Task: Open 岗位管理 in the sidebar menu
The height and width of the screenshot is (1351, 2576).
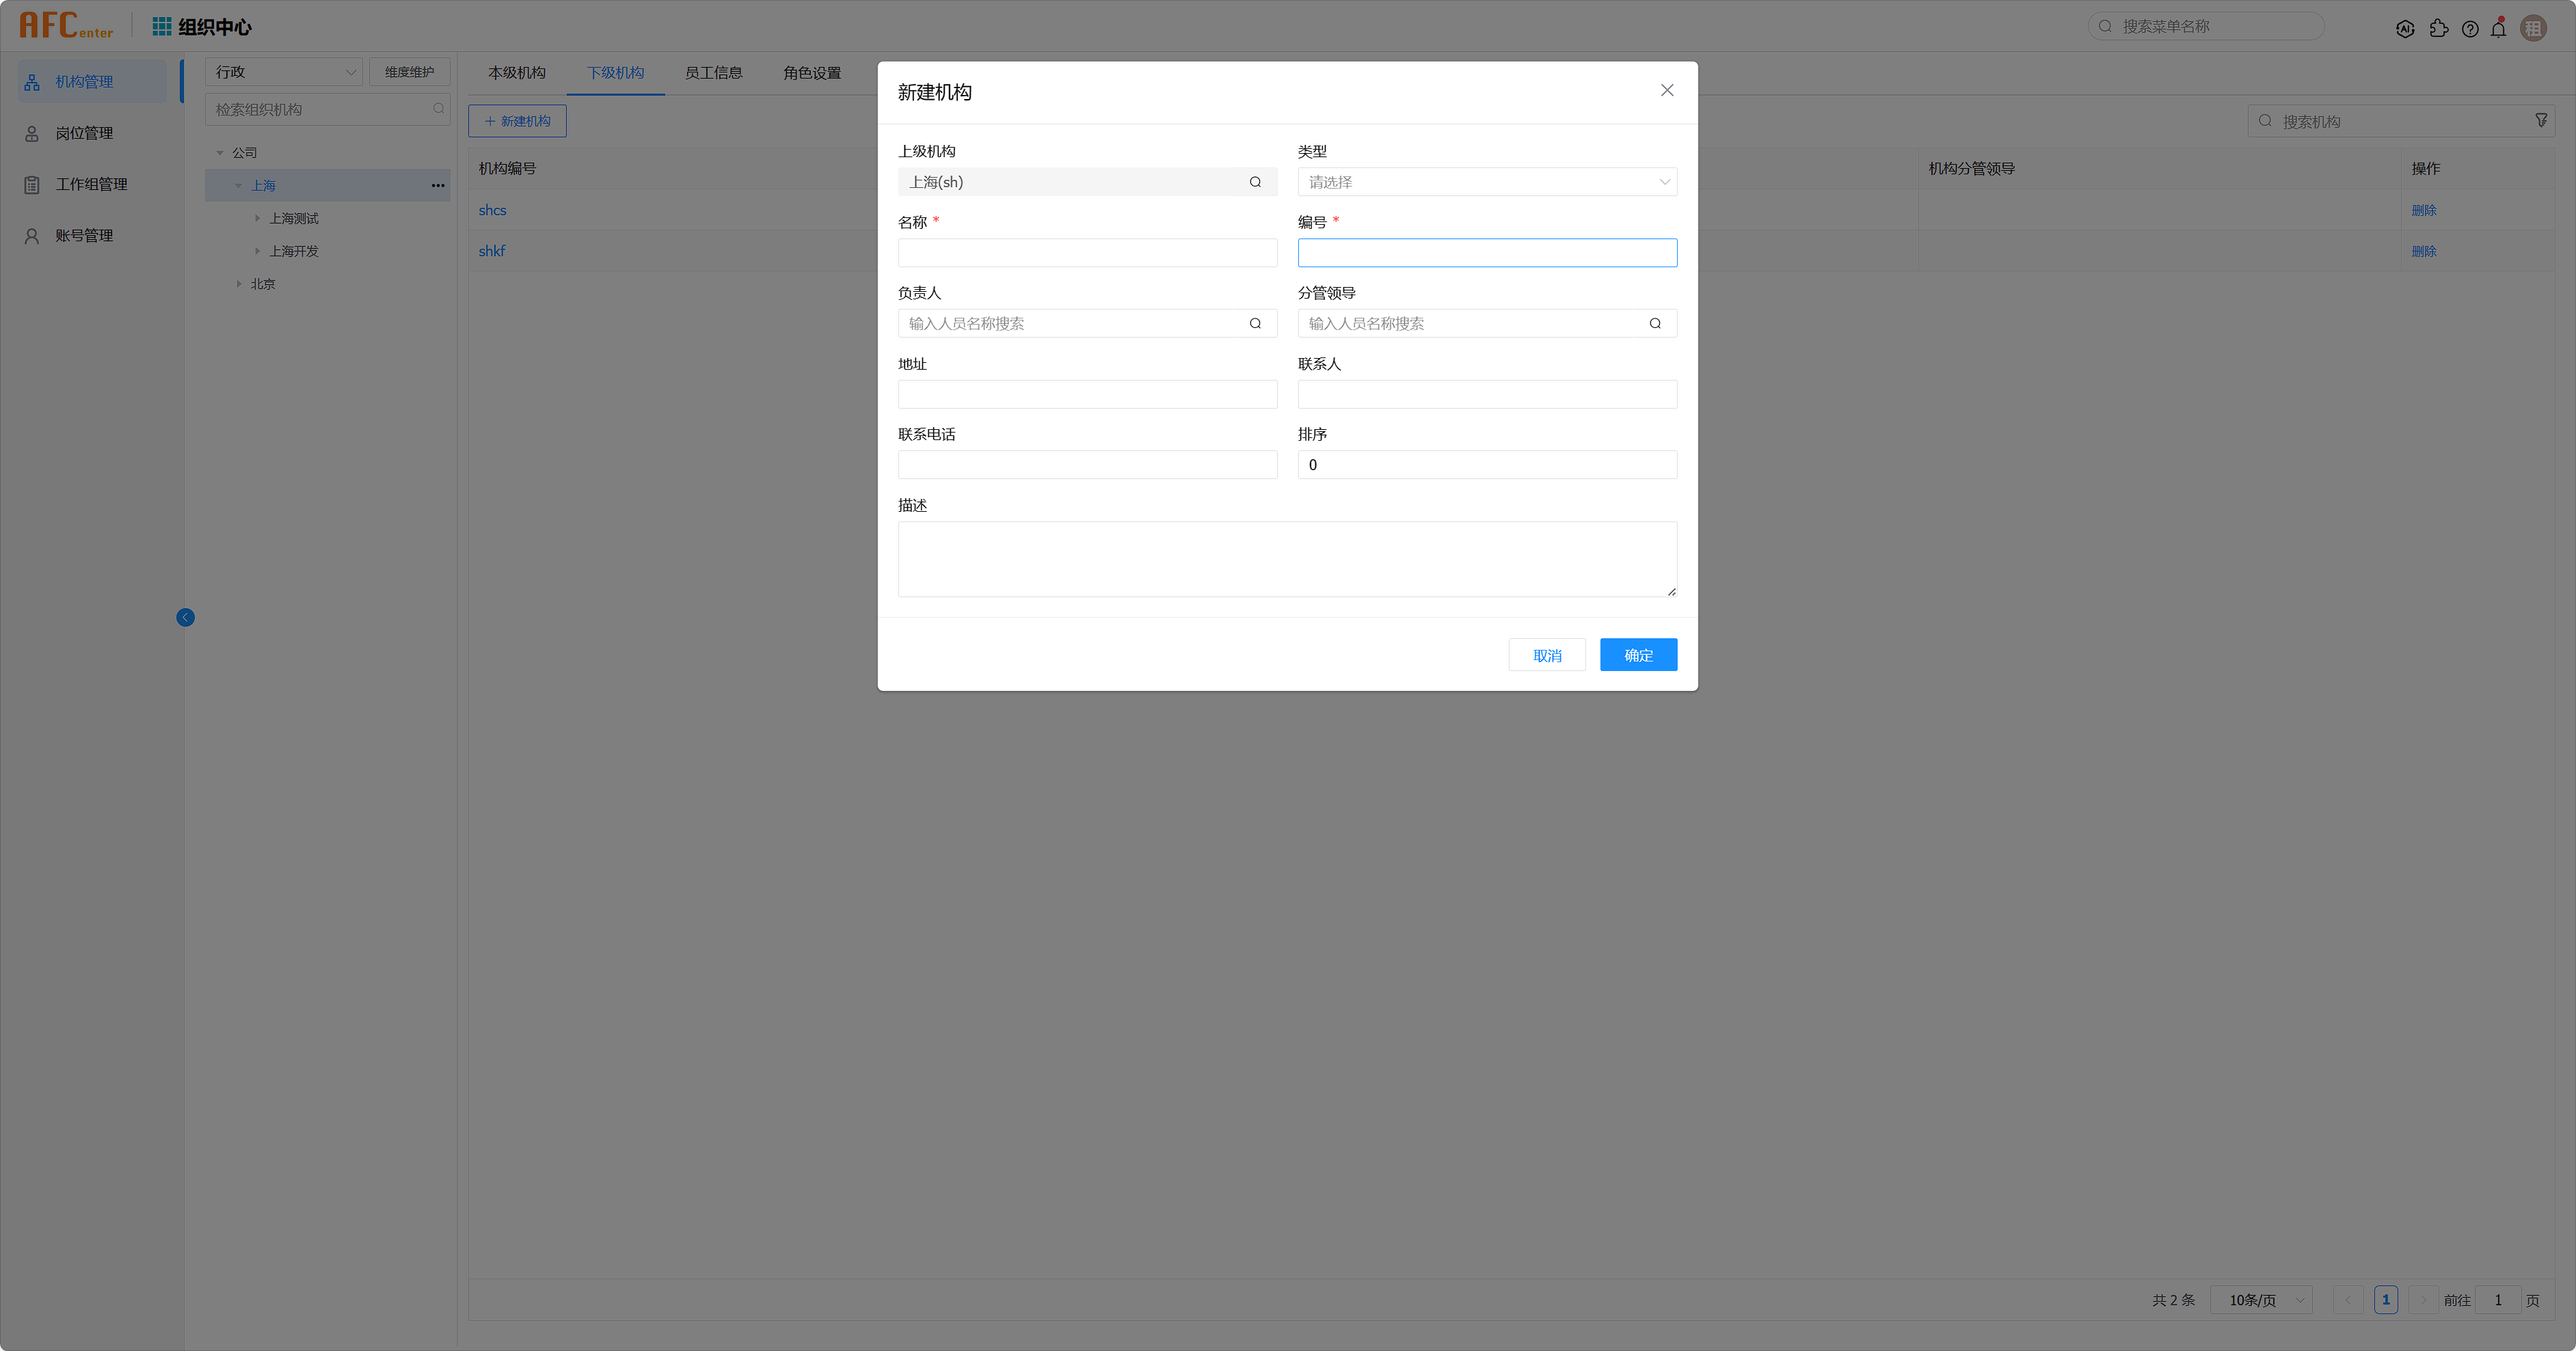Action: [x=84, y=133]
